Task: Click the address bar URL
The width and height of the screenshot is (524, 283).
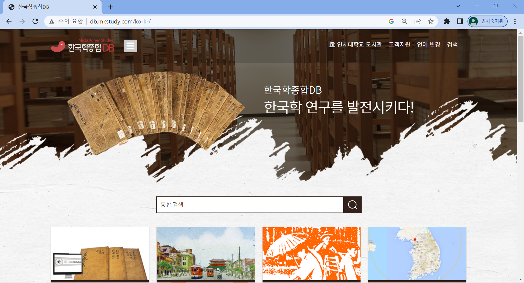Action: pyautogui.click(x=120, y=21)
